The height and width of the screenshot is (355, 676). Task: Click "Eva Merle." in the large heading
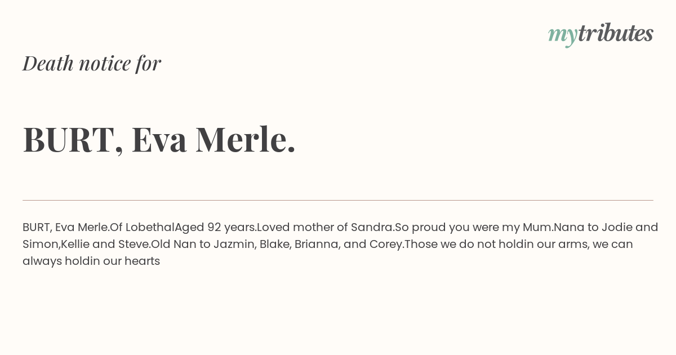[x=214, y=139]
